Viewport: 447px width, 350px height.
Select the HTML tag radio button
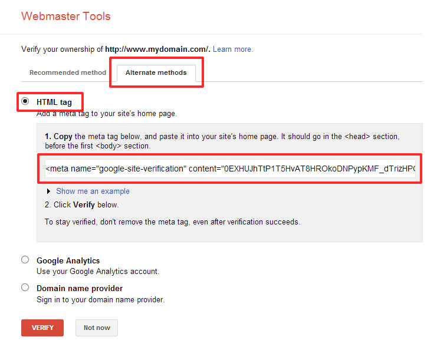click(25, 101)
